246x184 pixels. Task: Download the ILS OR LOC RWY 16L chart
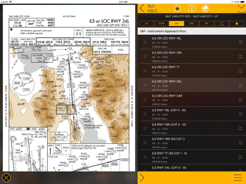pyautogui.click(x=241, y=42)
